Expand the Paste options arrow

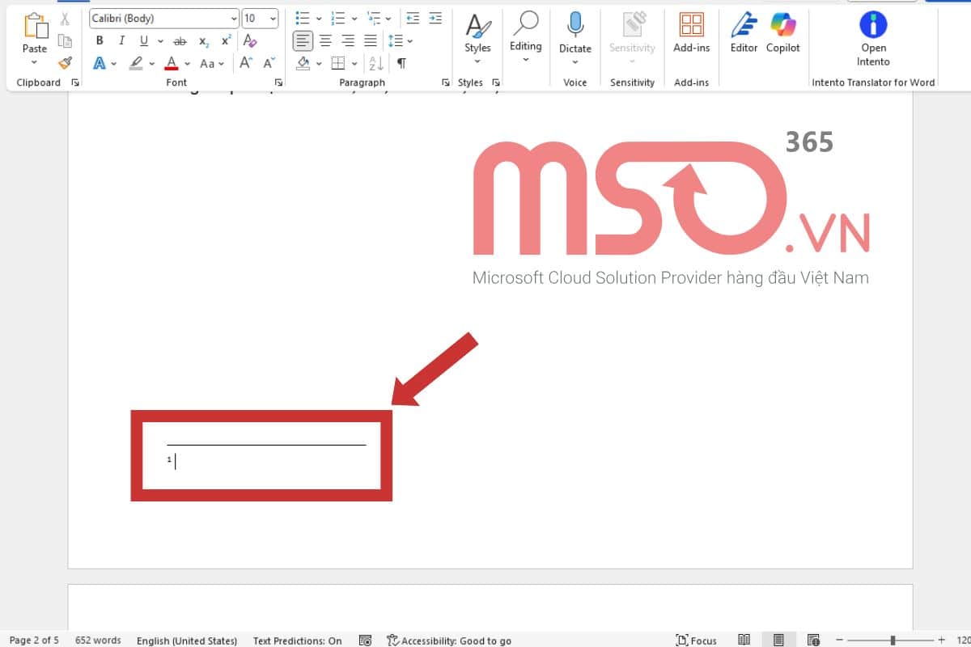(34, 62)
